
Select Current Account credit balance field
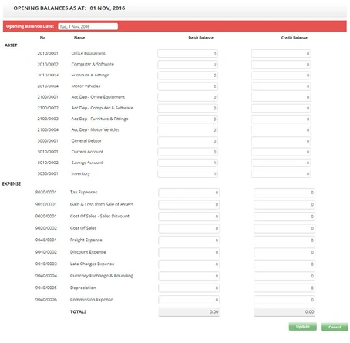(281, 152)
